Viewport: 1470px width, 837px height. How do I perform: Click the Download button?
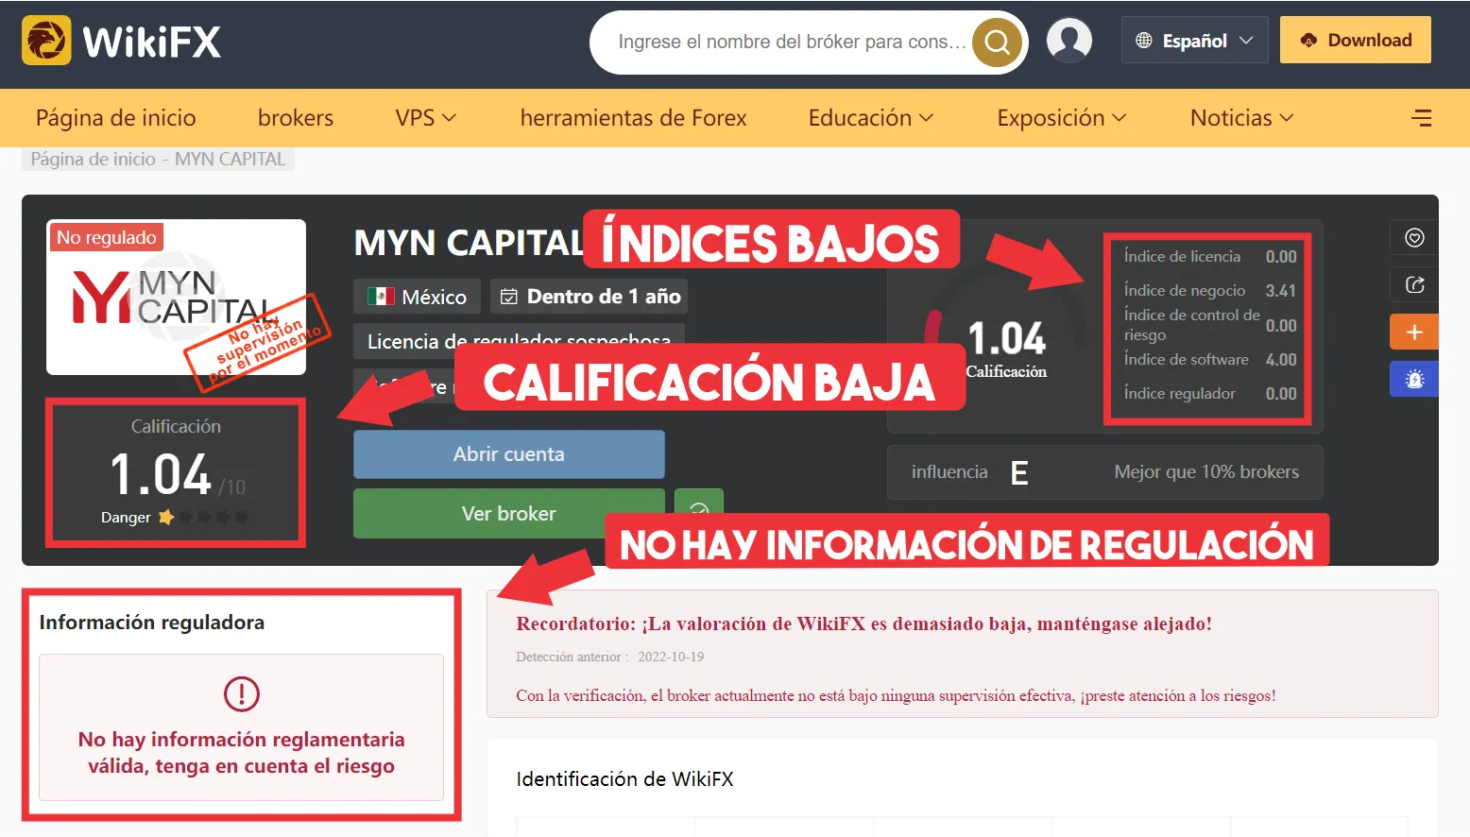(x=1356, y=40)
